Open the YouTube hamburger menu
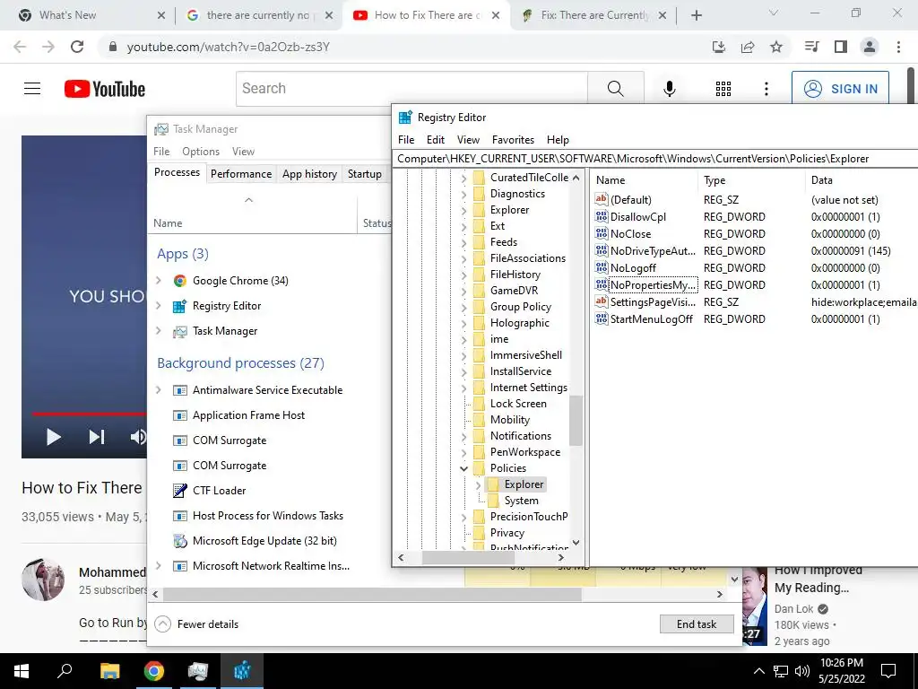 pos(32,89)
